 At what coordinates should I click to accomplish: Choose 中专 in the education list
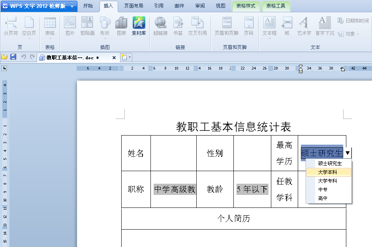pos(323,190)
